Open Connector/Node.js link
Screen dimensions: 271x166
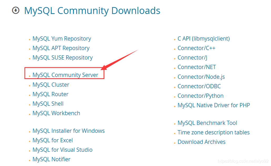pos(201,77)
